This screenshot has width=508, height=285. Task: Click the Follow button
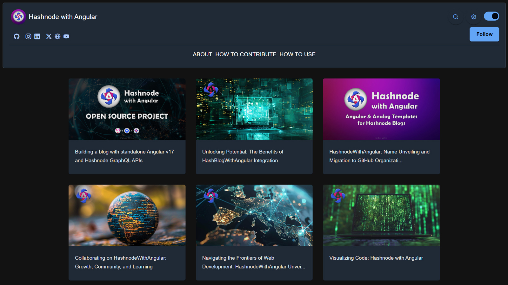pos(484,34)
